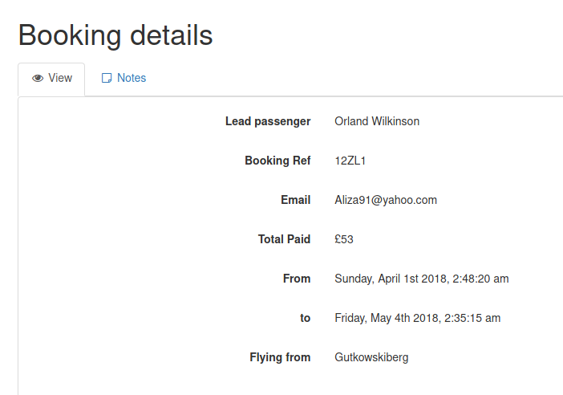The width and height of the screenshot is (563, 395).
Task: Click the Total Paid amount £53
Action: [x=344, y=239]
